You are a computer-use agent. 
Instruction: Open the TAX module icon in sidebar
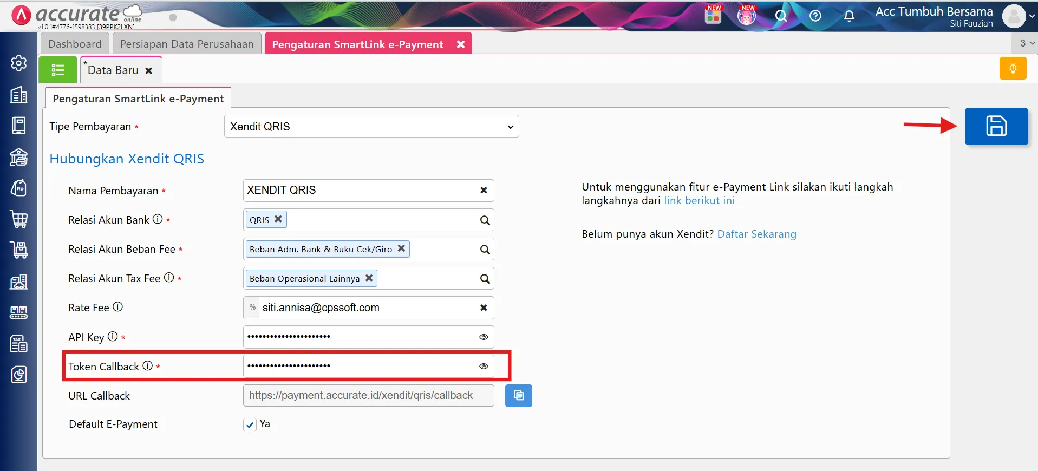19,344
